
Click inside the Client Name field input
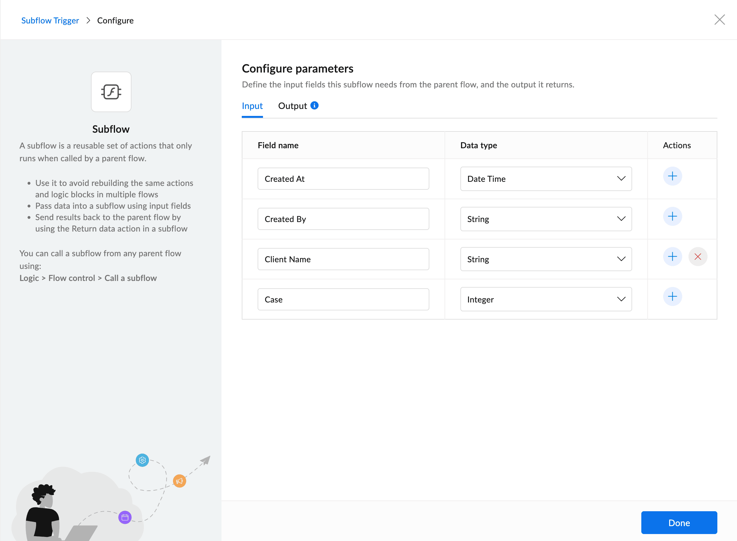(x=343, y=259)
